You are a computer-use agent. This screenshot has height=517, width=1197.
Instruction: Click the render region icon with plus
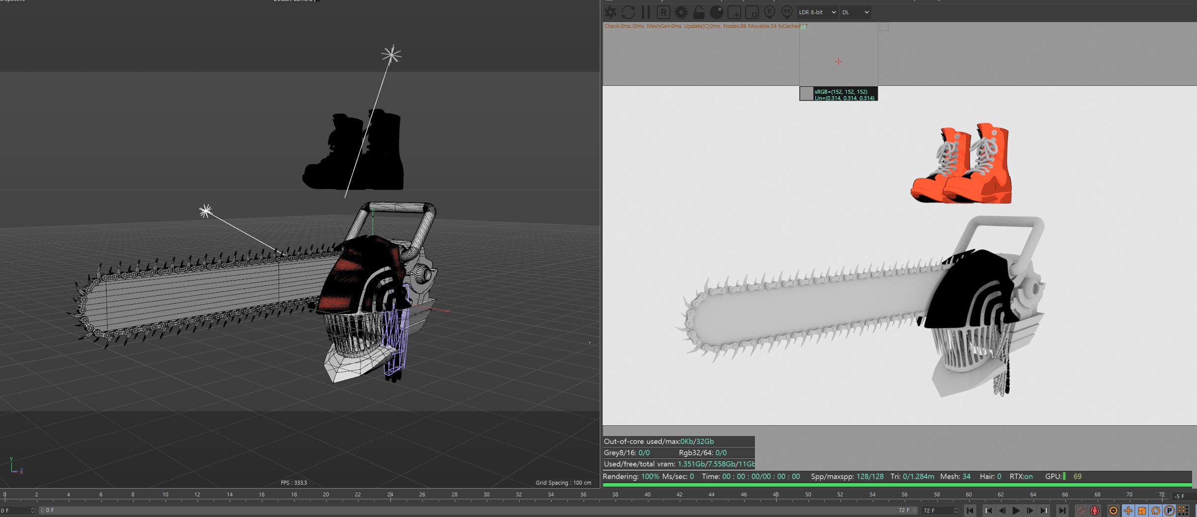[734, 12]
